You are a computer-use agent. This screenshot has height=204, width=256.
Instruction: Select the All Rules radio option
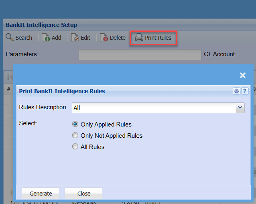point(75,147)
